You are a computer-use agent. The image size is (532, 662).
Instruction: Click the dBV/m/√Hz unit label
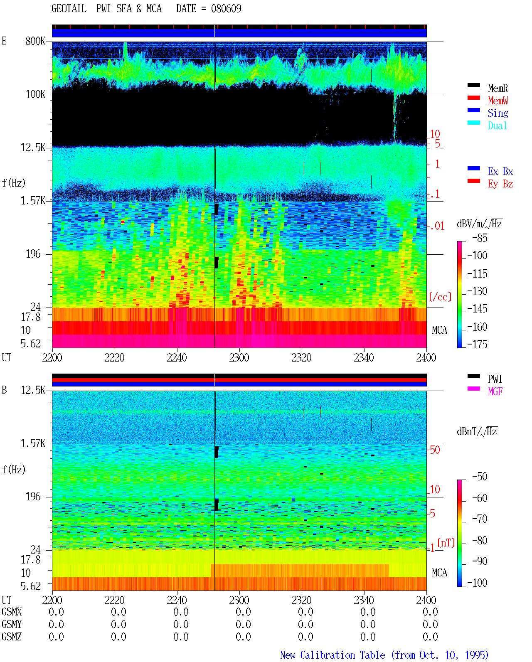[x=480, y=224]
